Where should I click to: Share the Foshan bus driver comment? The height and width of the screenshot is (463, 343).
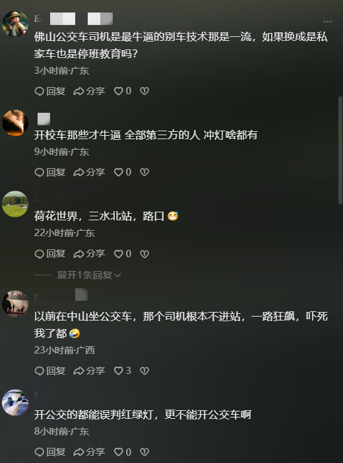[x=89, y=91]
